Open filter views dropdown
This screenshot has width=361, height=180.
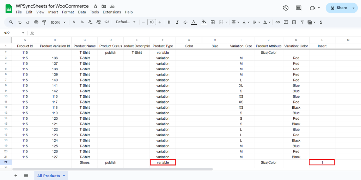click(x=312, y=22)
